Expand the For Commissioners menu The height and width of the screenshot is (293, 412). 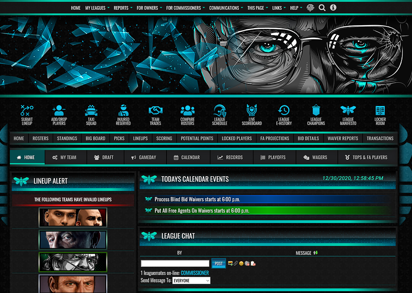[x=186, y=8]
